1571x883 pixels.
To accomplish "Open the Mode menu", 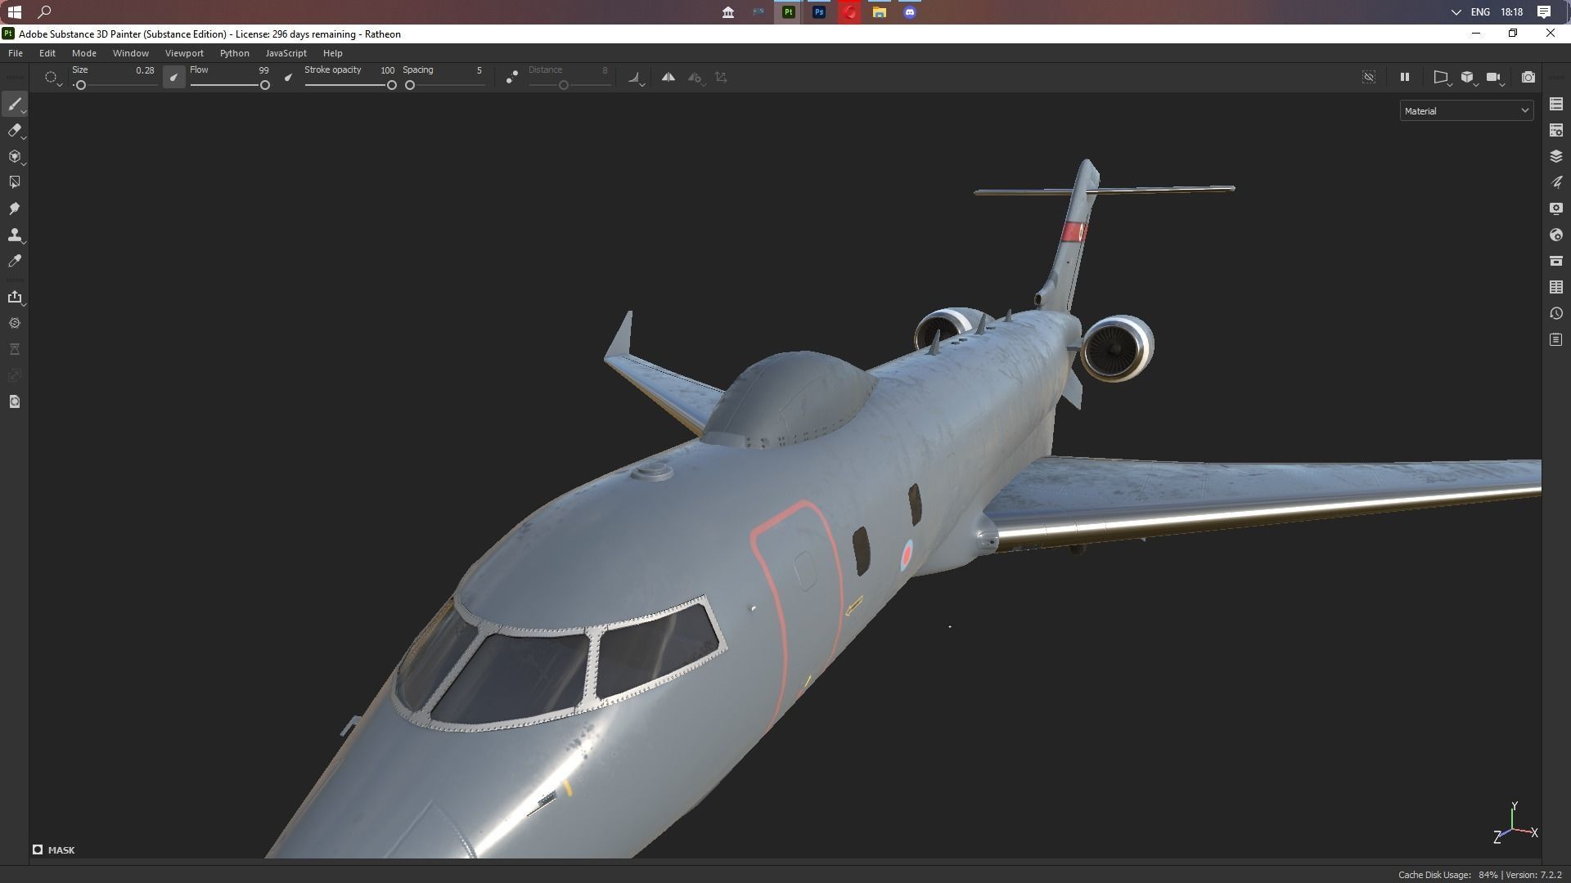I will click(83, 53).
